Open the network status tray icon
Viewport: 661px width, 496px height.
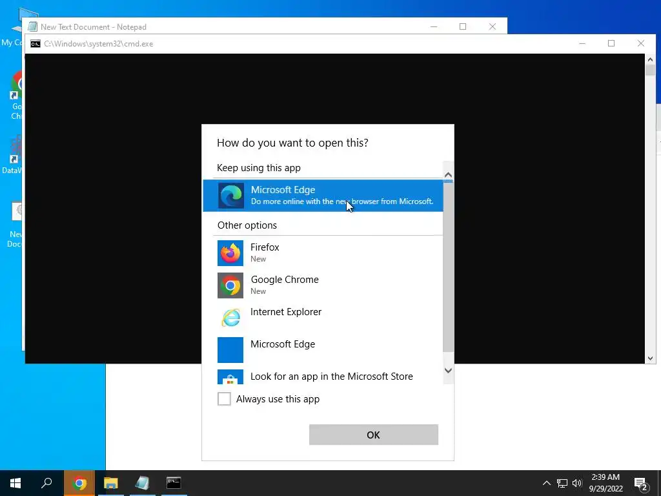[562, 483]
